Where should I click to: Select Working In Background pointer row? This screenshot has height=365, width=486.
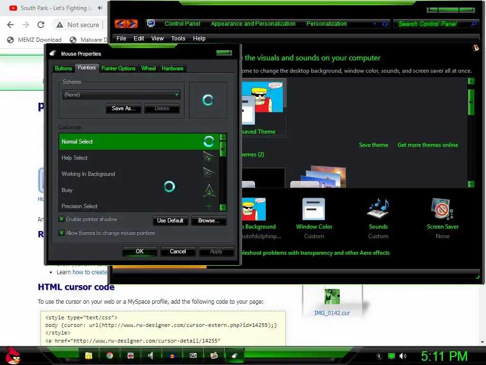click(x=139, y=174)
